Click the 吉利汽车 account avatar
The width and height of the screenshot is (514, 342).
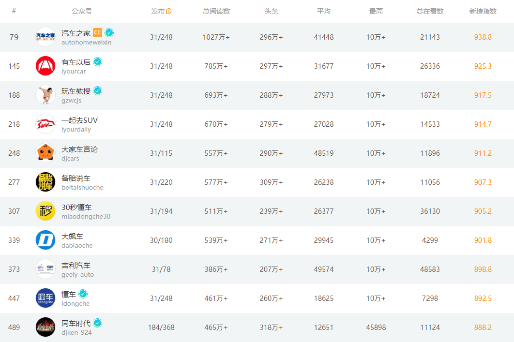click(45, 269)
